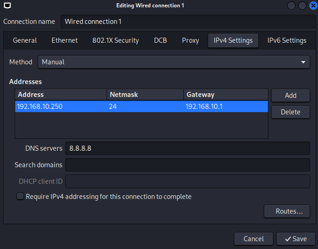318x249 pixels.
Task: Switch to the General tab
Action: [25, 40]
